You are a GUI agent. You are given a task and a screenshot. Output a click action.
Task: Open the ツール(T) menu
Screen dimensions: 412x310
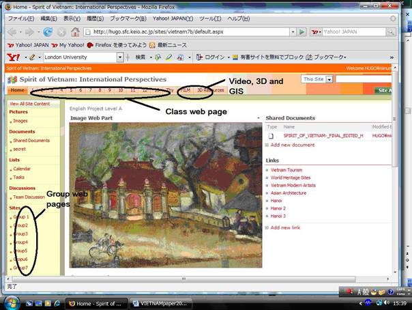point(210,18)
